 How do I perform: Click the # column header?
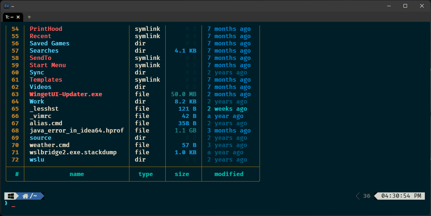[x=15, y=174]
